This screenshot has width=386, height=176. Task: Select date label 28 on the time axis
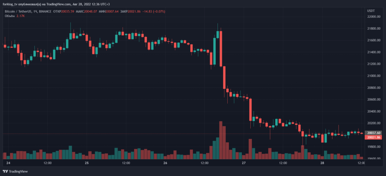(322, 164)
